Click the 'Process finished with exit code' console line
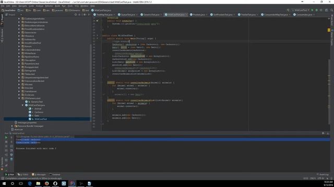Image resolution: width=334 pixels, height=187 pixels. click(x=36, y=149)
